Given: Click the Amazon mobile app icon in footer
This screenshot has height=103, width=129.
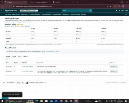Looking at the screenshot, I should coord(27,83).
